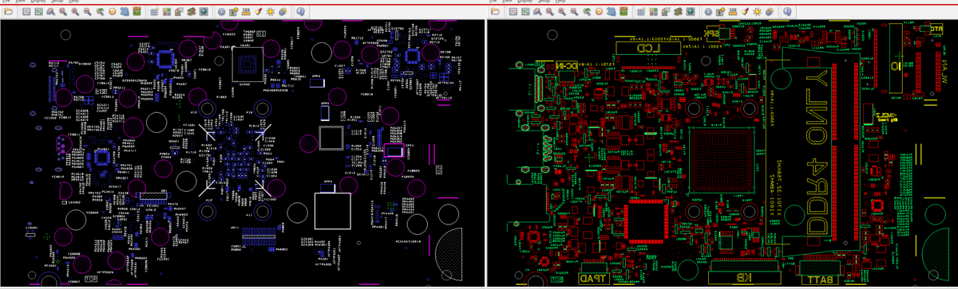958x289 pixels.
Task: Toggle the grid icon in left window toolbar
Action: point(154,11)
